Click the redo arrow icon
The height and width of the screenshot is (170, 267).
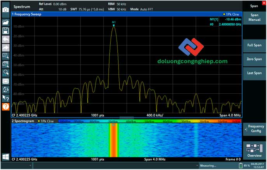(5, 48)
